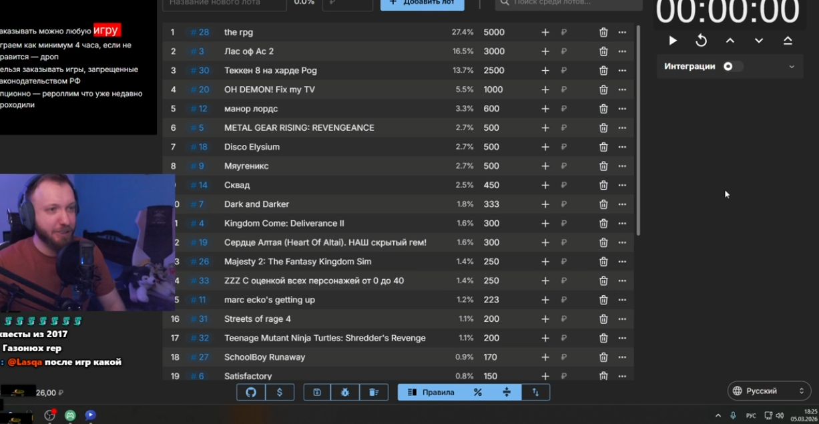Screen dimensions: 819x424
Task: Open the bug report icon
Action: [345, 392]
